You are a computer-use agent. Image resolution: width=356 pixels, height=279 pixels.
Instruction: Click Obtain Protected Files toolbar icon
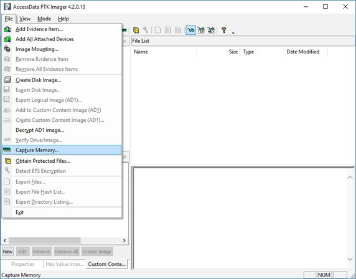click(136, 30)
